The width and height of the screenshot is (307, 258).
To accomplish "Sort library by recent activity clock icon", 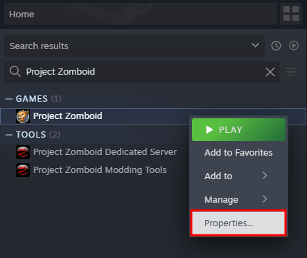I will click(276, 46).
